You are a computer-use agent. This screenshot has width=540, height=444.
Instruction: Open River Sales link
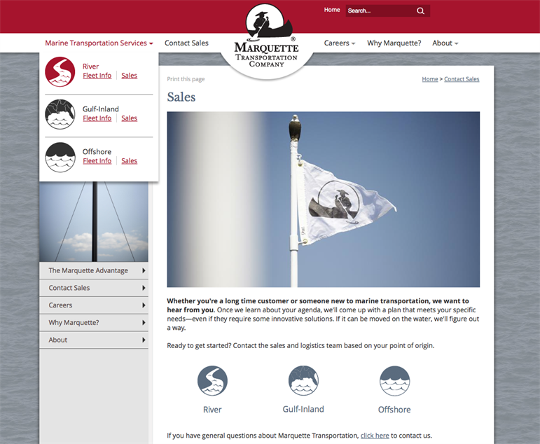(x=129, y=76)
